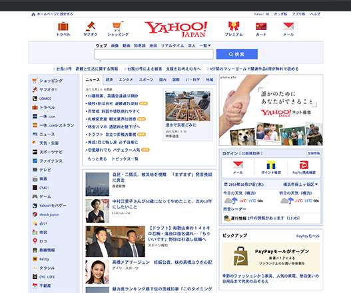The image size is (351, 293).
Task: Open the 運行情報 train status notice
Action: (x=262, y=218)
